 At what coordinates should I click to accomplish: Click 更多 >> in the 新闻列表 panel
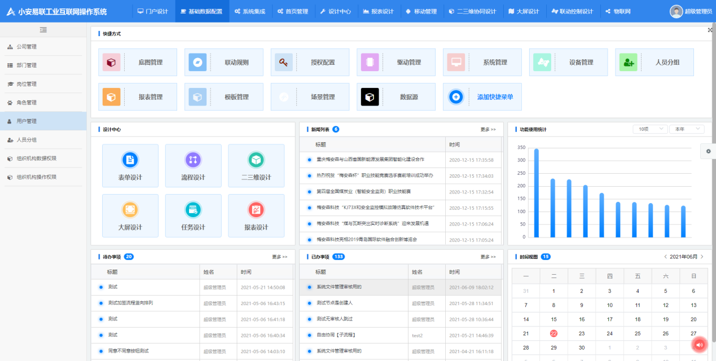point(488,129)
